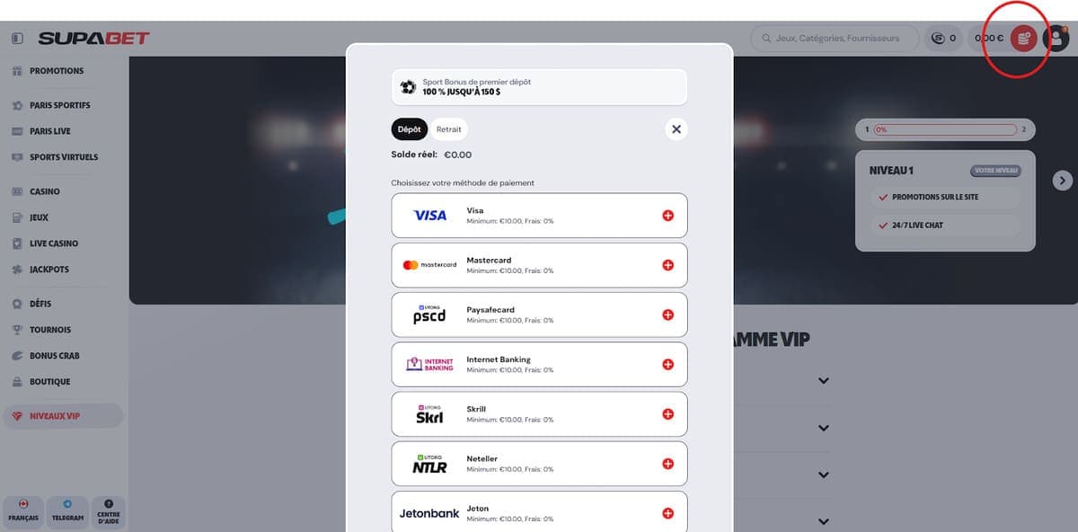Screen dimensions: 1078x532
Task: Open Paris Sportifs in sidebar
Action: click(59, 105)
